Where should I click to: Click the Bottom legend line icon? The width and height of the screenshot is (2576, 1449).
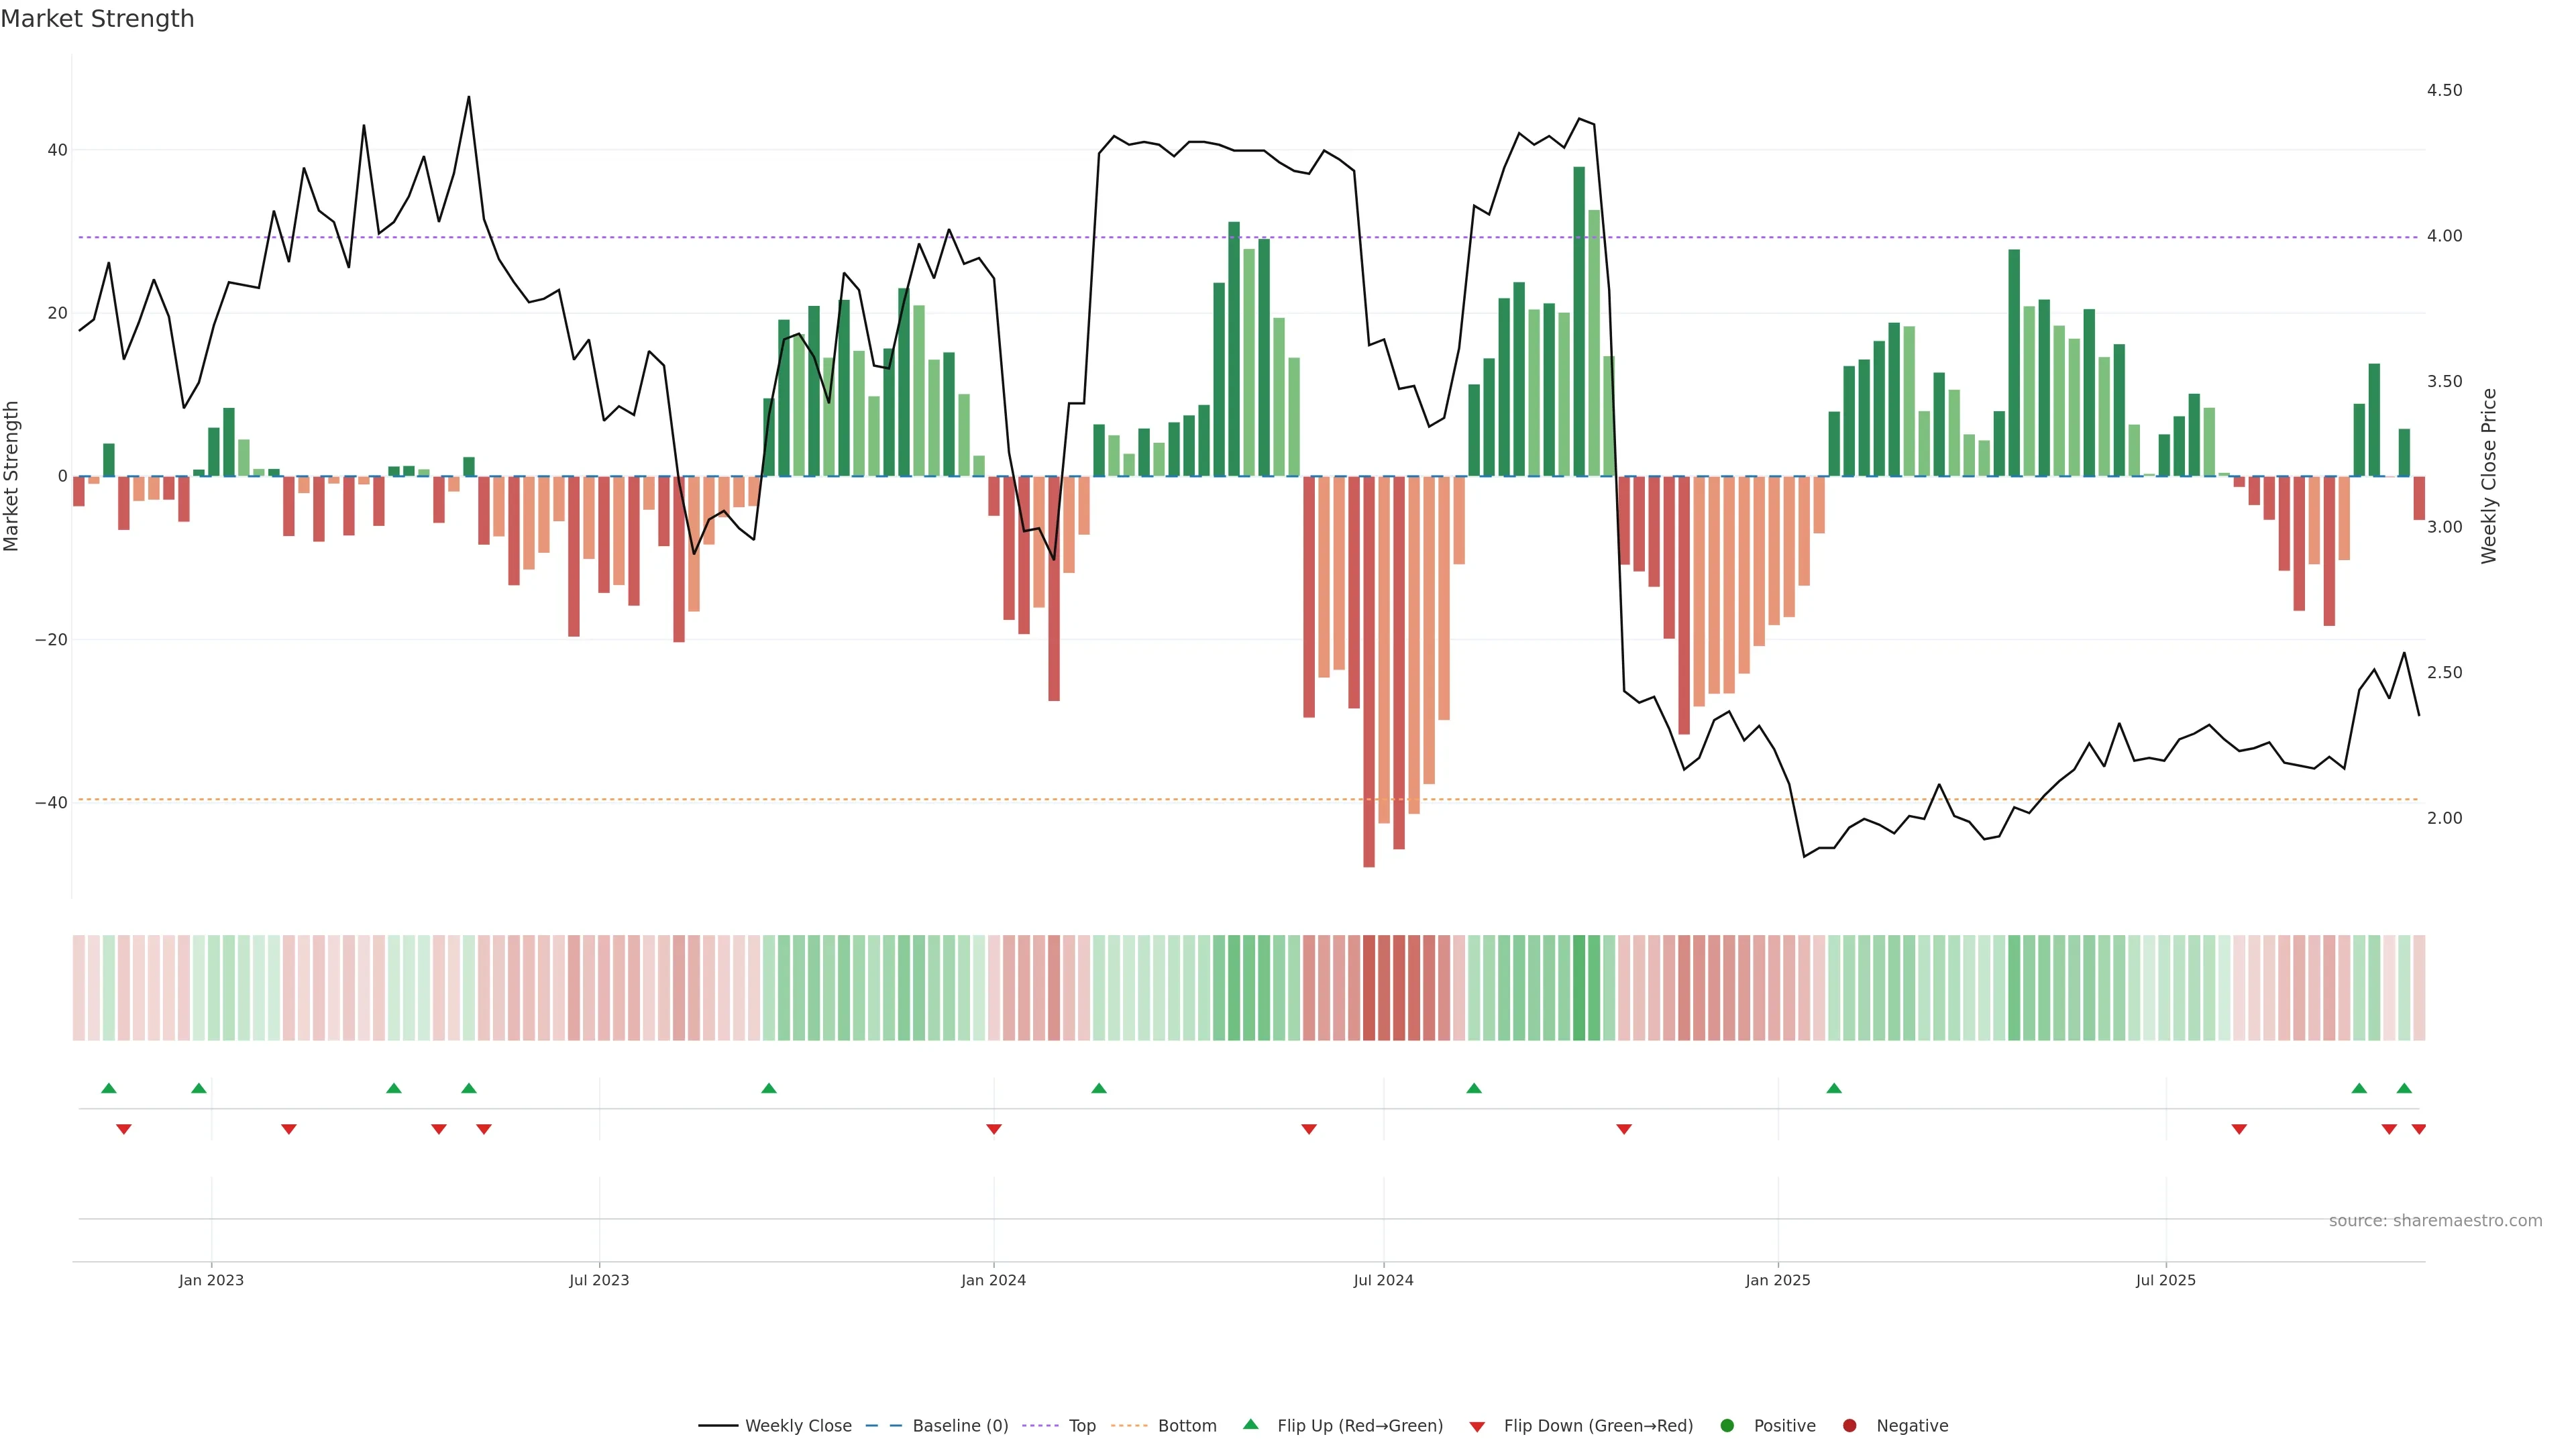tap(1129, 1426)
